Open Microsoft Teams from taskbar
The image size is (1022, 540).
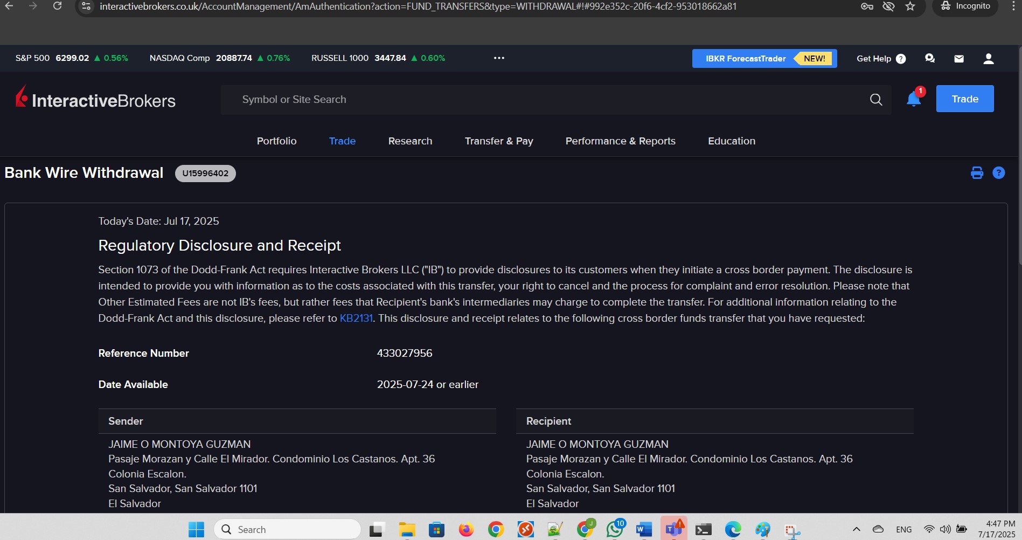673,529
